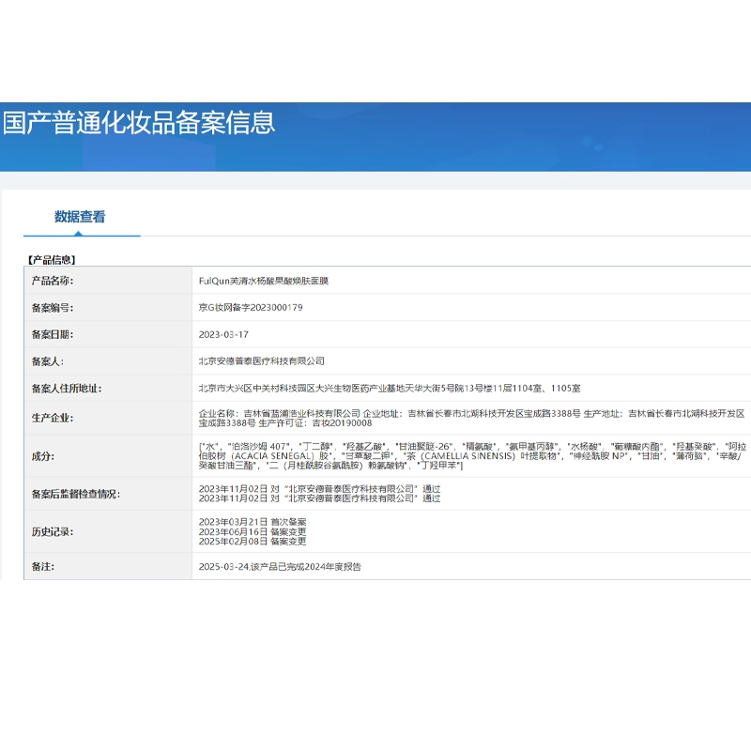
Task: Select history entry 2023年06月16日 备案变更
Action: point(253,531)
